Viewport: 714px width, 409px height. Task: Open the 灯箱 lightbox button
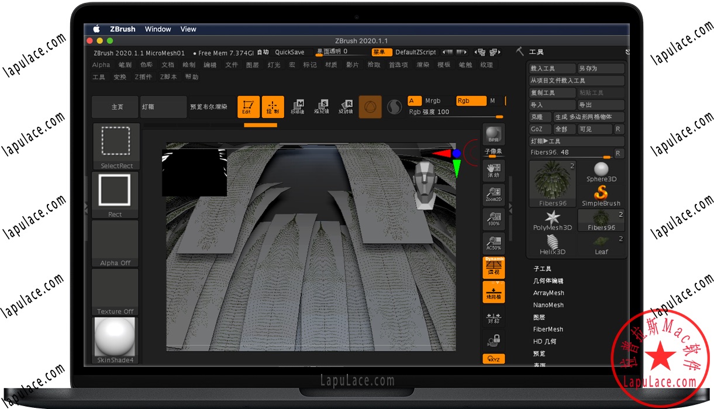point(164,107)
